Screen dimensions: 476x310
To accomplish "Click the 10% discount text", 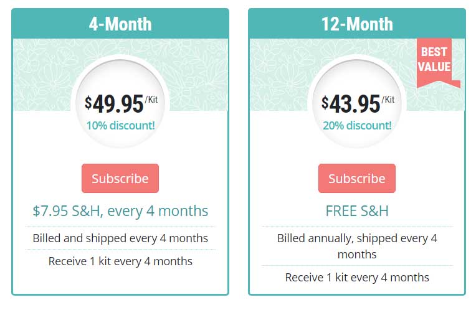I will coord(120,125).
